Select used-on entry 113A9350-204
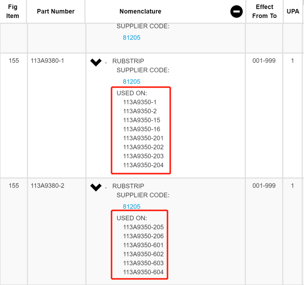 click(143, 165)
